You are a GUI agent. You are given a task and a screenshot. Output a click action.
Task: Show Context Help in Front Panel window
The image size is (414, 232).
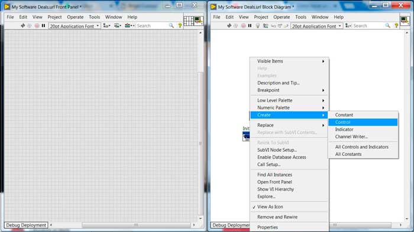pyautogui.click(x=180, y=25)
